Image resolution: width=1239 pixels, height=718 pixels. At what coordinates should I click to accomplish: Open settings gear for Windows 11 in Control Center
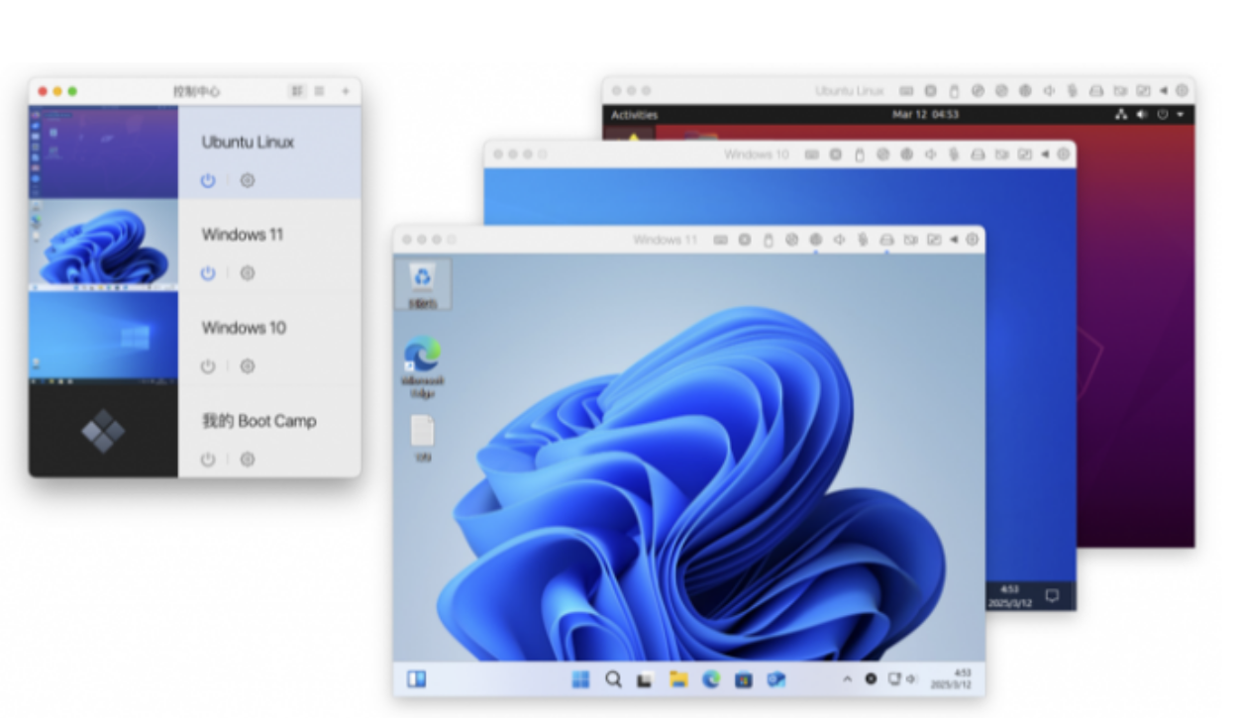click(x=248, y=273)
